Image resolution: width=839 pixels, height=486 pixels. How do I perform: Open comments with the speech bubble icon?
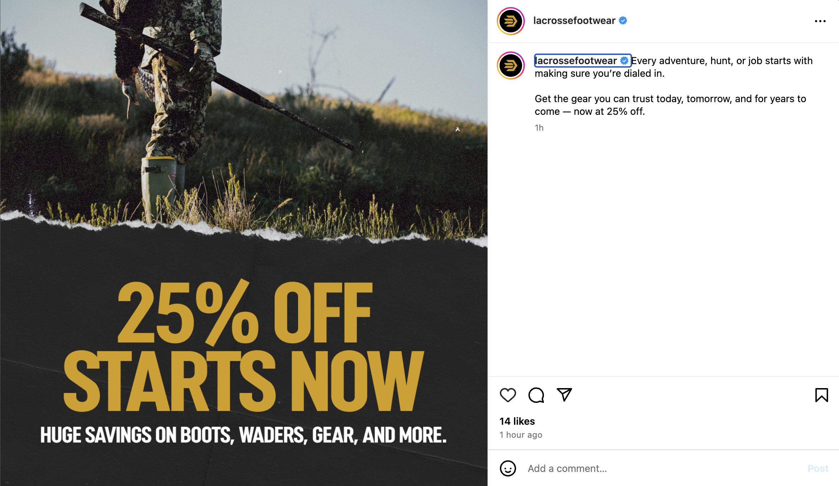pos(536,395)
